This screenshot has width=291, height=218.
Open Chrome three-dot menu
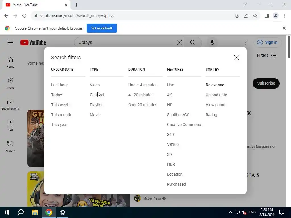tap(285, 16)
